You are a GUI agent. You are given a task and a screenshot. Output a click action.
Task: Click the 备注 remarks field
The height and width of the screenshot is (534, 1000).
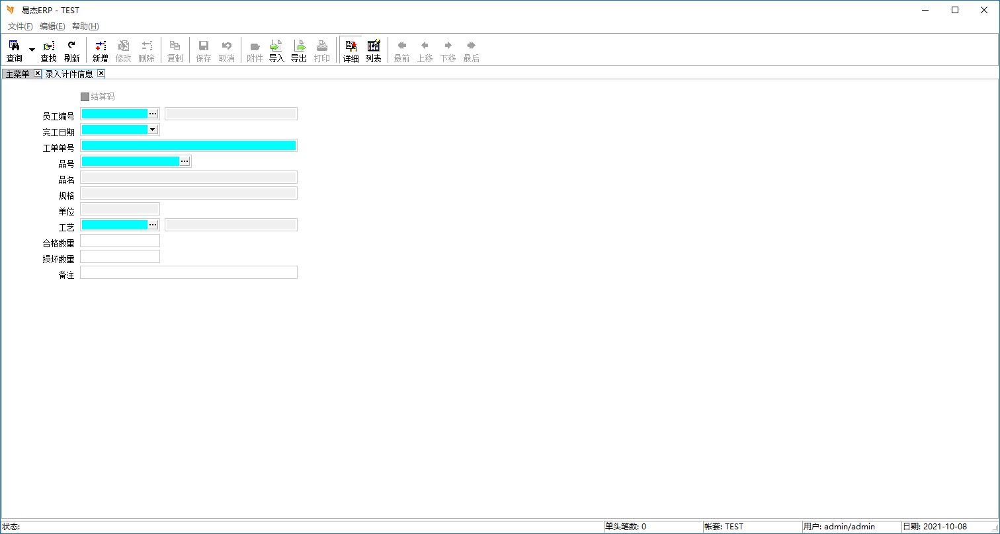(x=188, y=272)
